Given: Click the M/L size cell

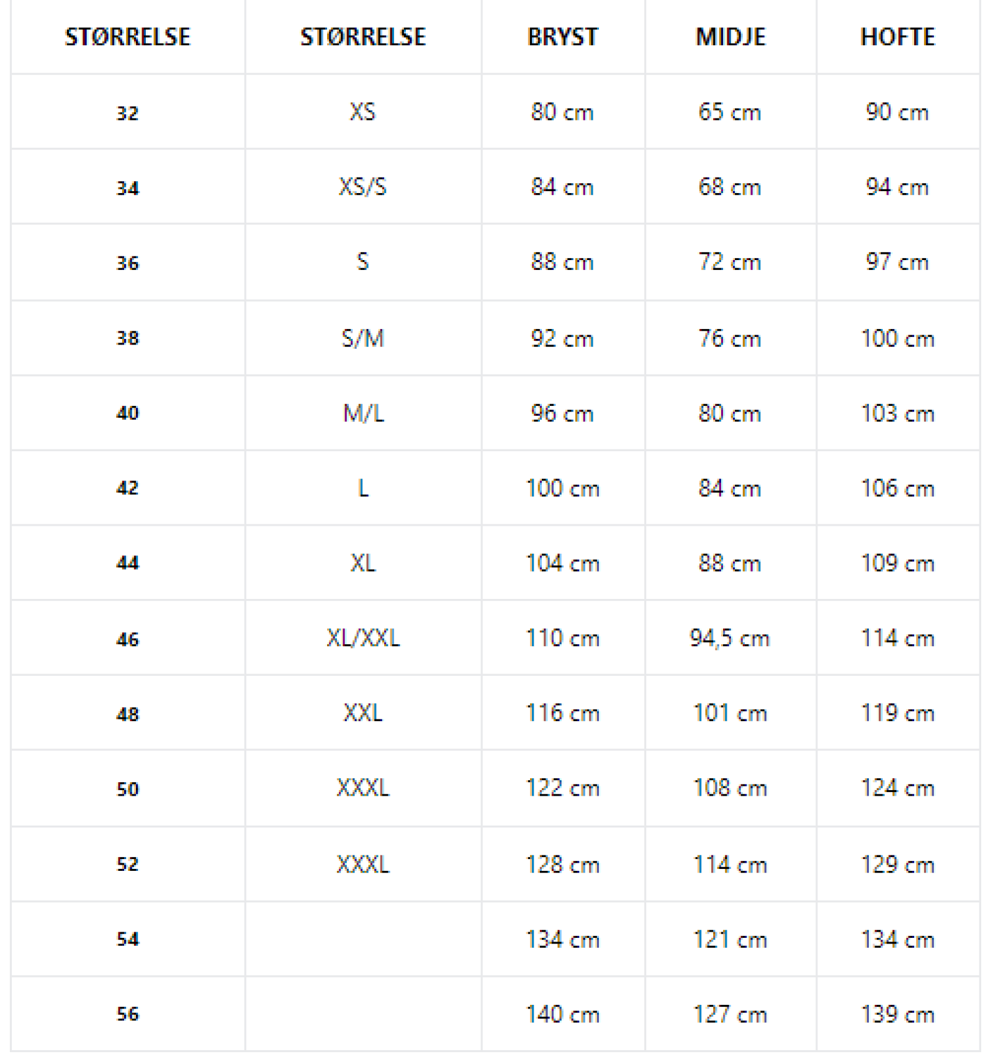Looking at the screenshot, I should coord(362,413).
